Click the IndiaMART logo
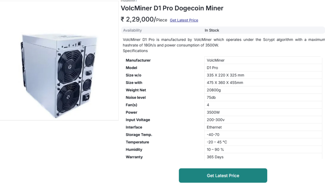Image resolution: width=325 pixels, height=188 pixels. click(128, 1)
